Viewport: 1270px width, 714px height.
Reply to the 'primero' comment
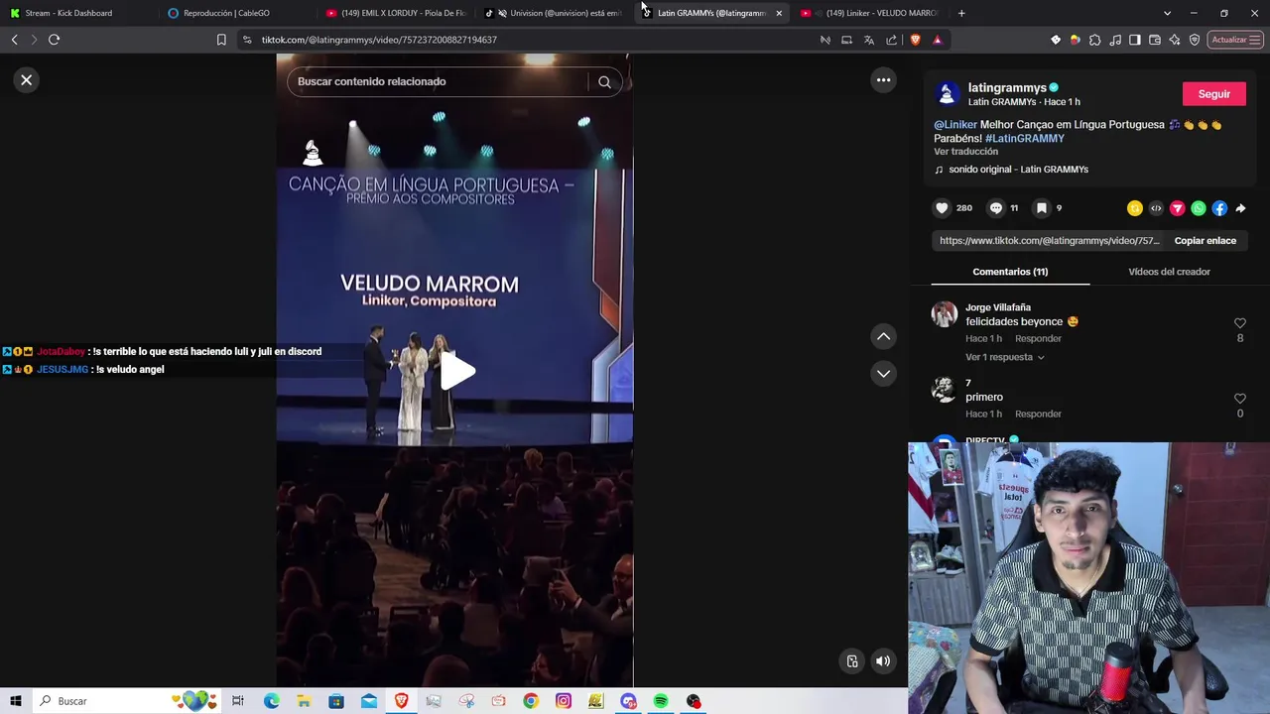(1038, 415)
